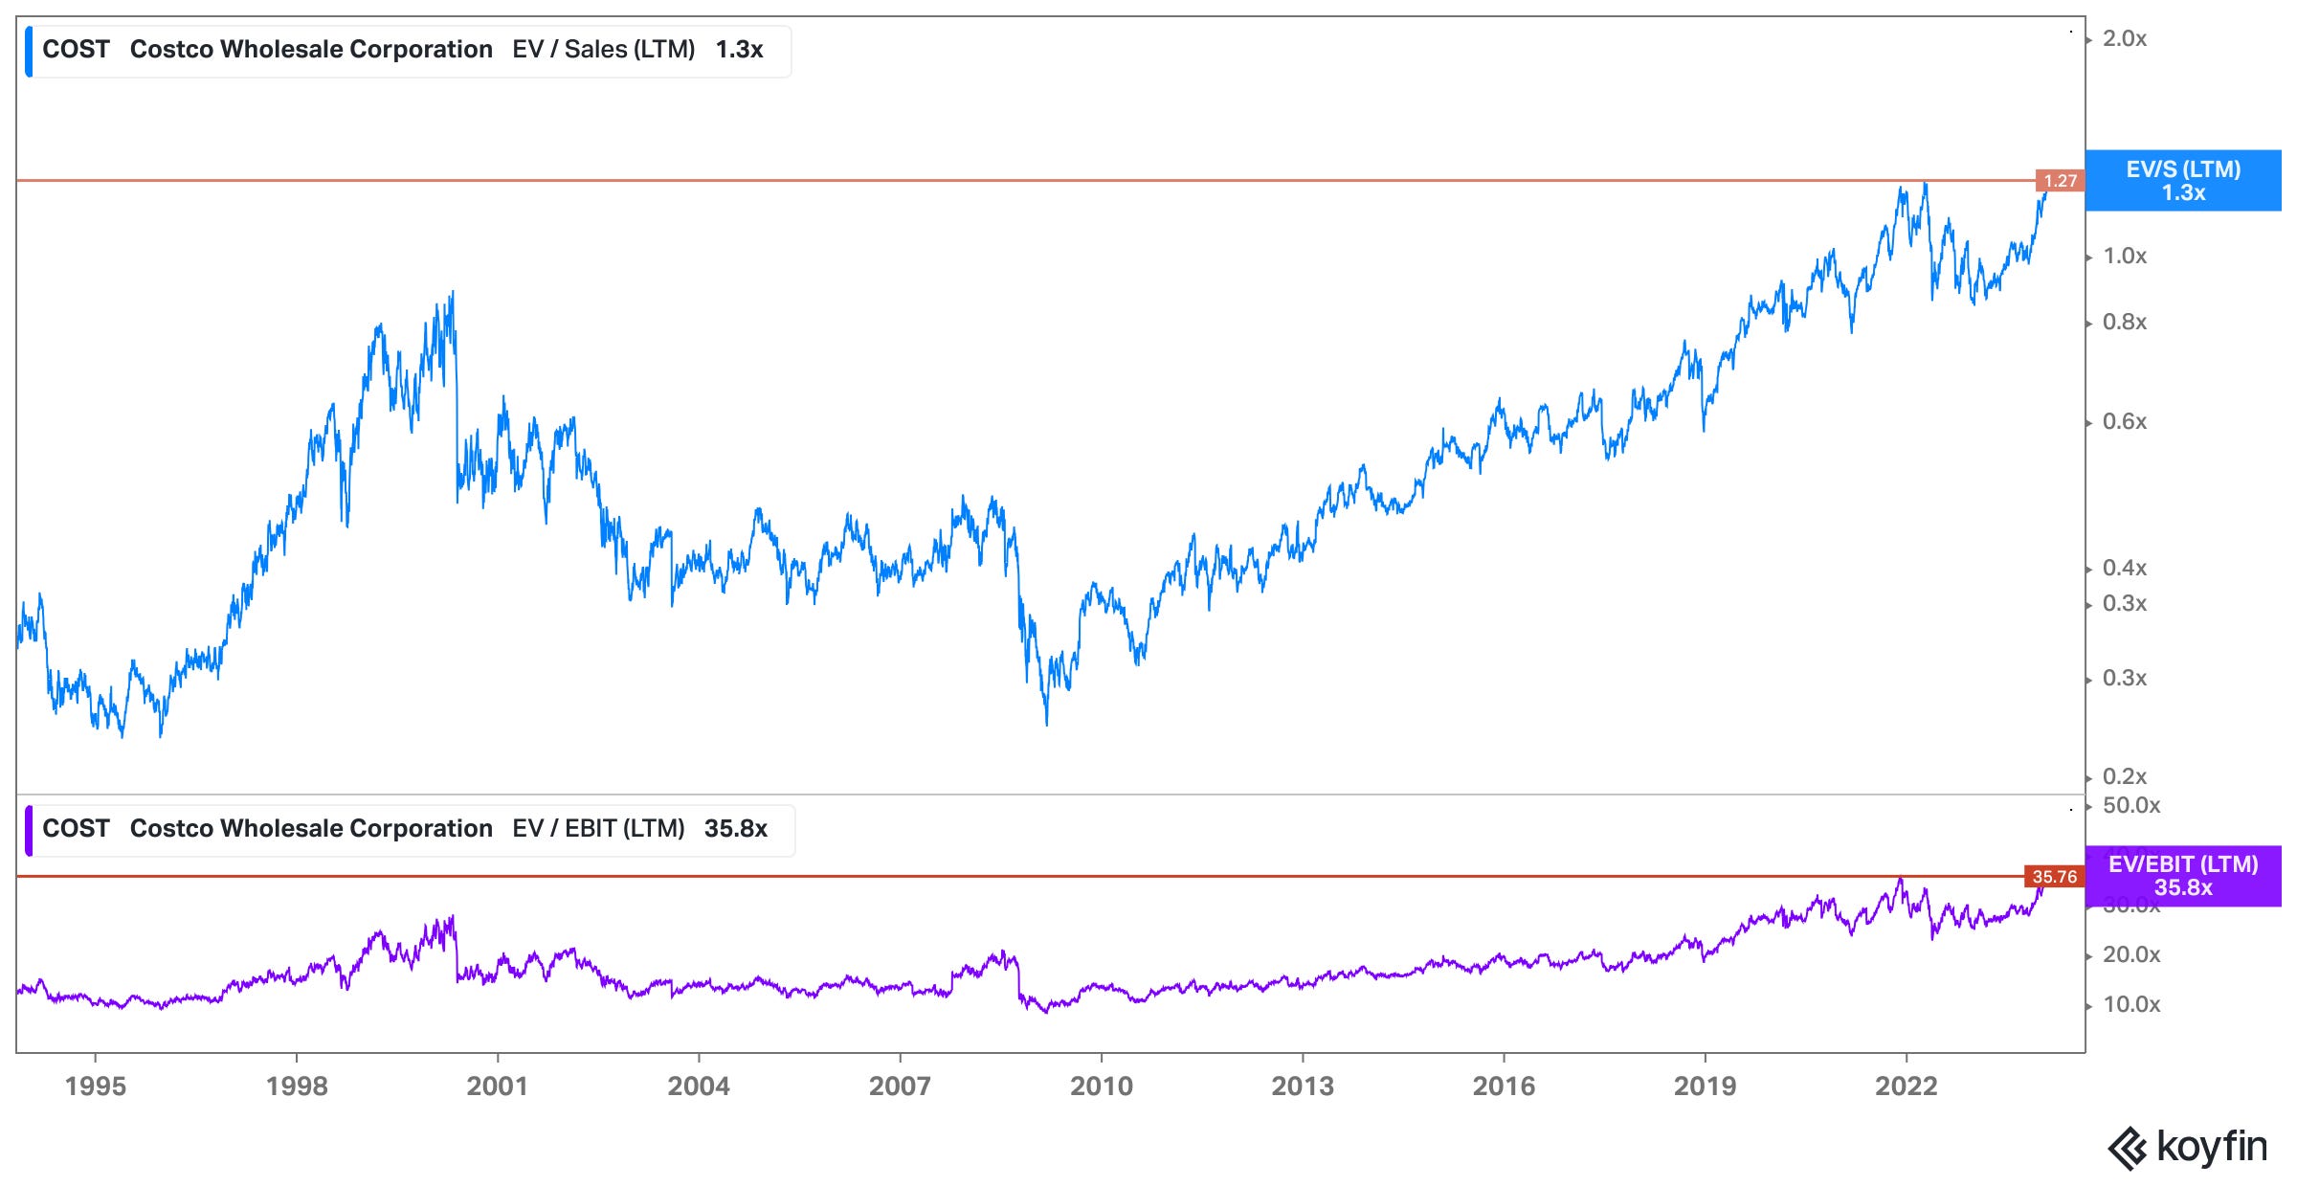Viewport: 2297px width, 1187px height.
Task: Click the 1.27 reference line tag
Action: 2060,181
